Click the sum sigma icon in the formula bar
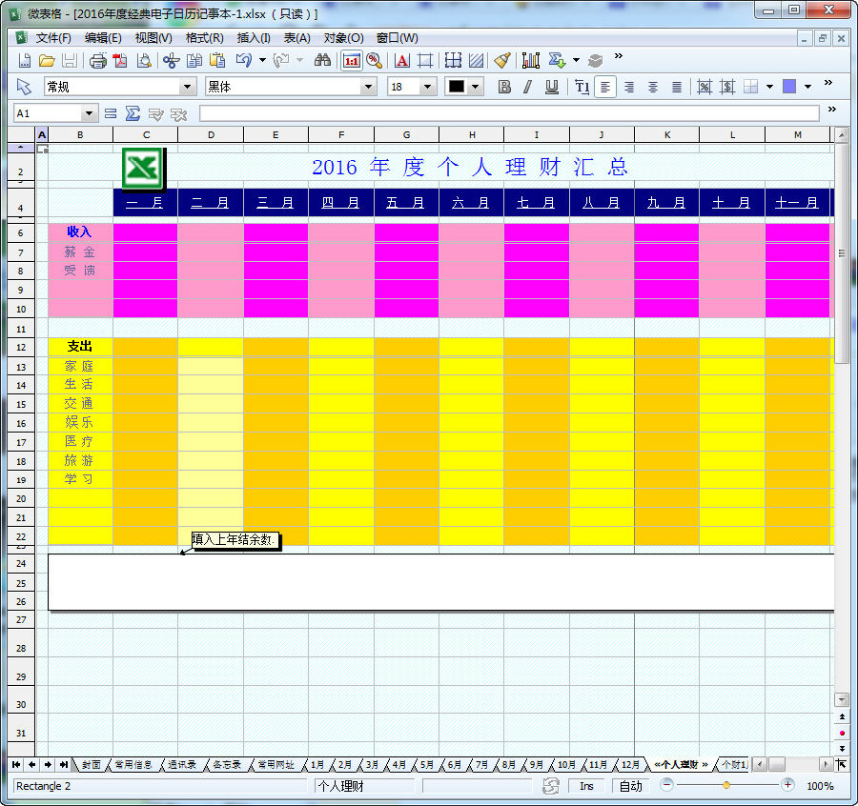 (x=133, y=113)
